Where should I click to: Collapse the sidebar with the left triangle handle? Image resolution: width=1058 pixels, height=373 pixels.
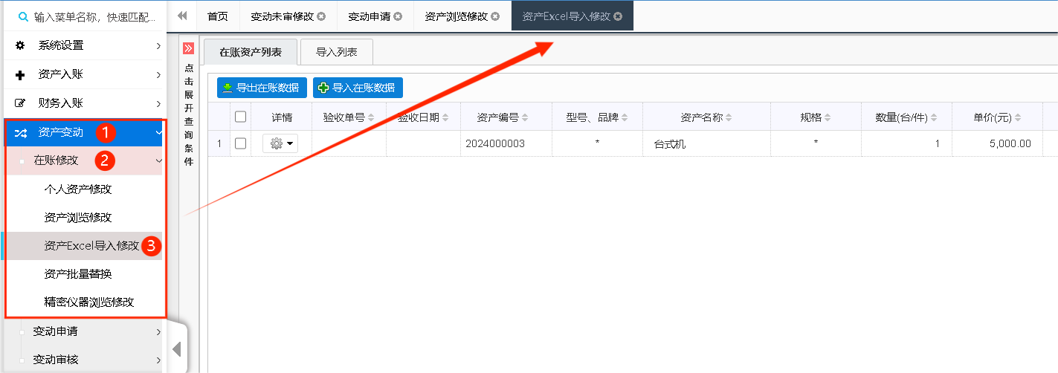pos(176,348)
